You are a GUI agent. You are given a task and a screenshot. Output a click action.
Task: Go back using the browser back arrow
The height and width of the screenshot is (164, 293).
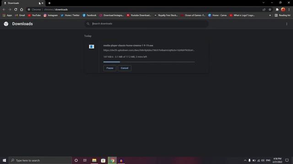pos(4,10)
